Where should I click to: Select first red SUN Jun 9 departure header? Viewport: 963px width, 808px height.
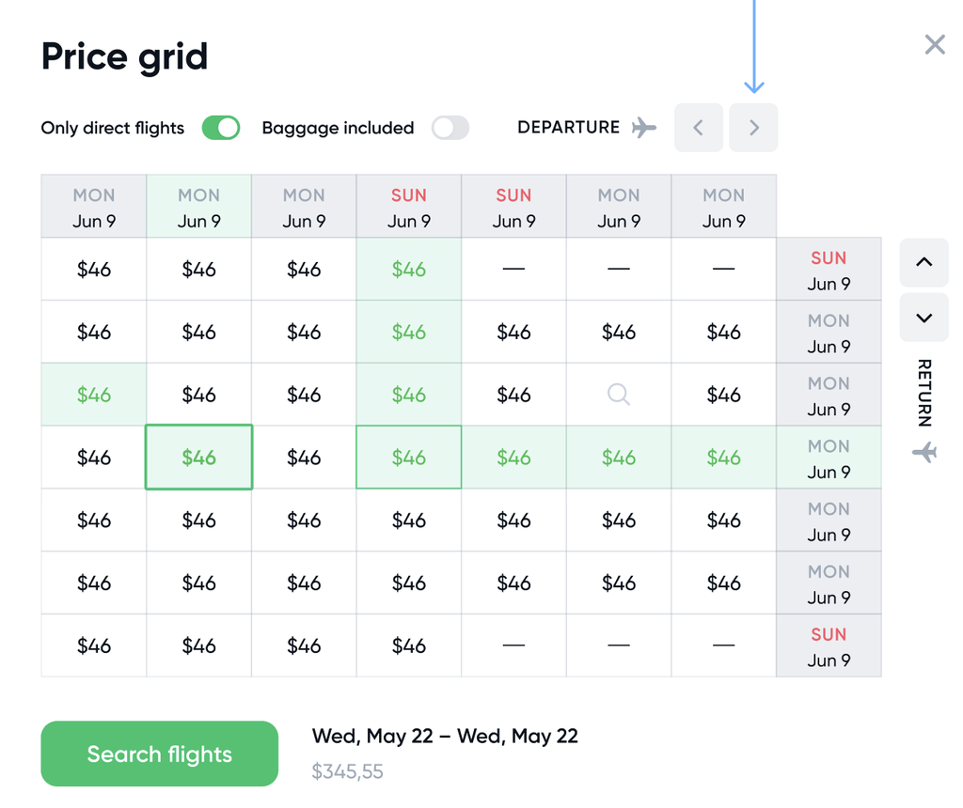click(409, 206)
